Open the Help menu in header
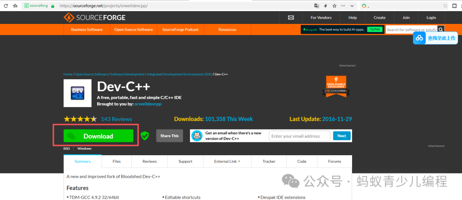This screenshot has height=200, width=462. 352,17
